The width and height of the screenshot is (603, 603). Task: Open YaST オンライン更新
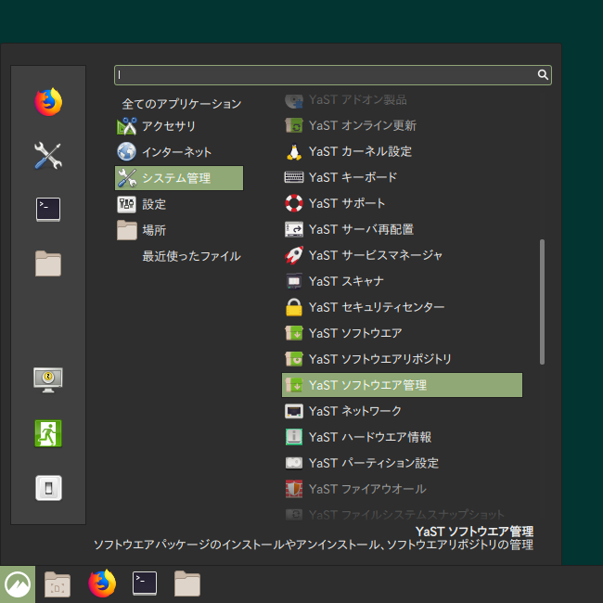pos(403,125)
